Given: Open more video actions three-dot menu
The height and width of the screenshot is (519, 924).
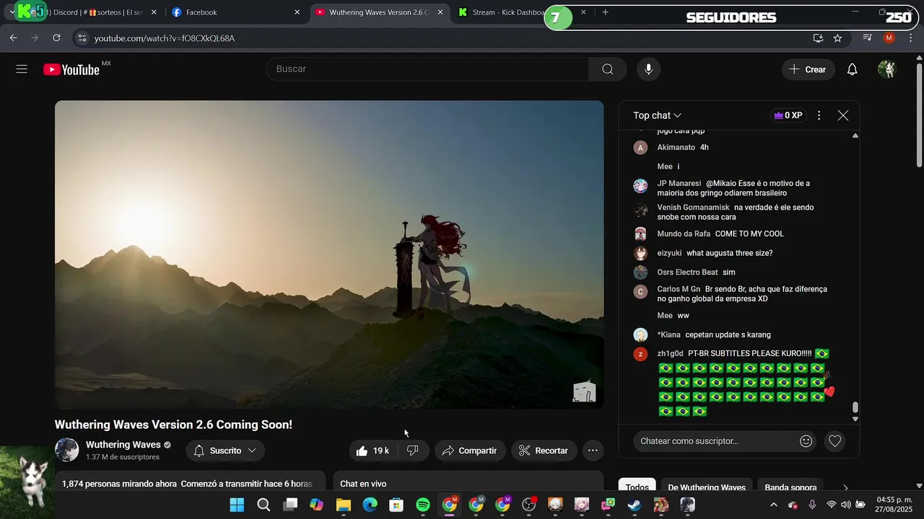Looking at the screenshot, I should (x=593, y=451).
